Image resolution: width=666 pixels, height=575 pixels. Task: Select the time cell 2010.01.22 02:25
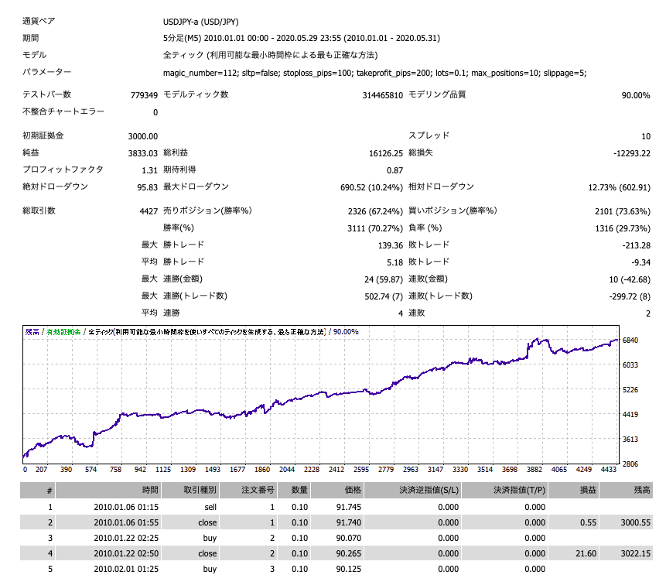coord(126,538)
